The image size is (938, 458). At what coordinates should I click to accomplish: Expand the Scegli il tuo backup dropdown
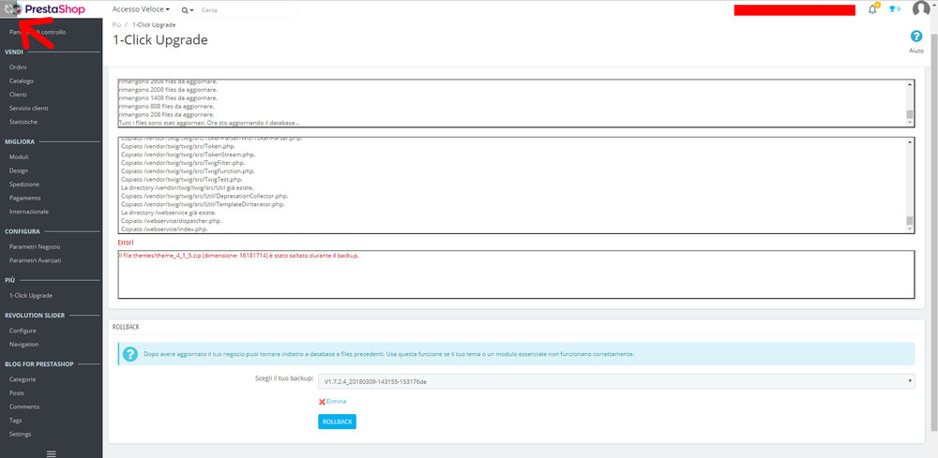[616, 381]
